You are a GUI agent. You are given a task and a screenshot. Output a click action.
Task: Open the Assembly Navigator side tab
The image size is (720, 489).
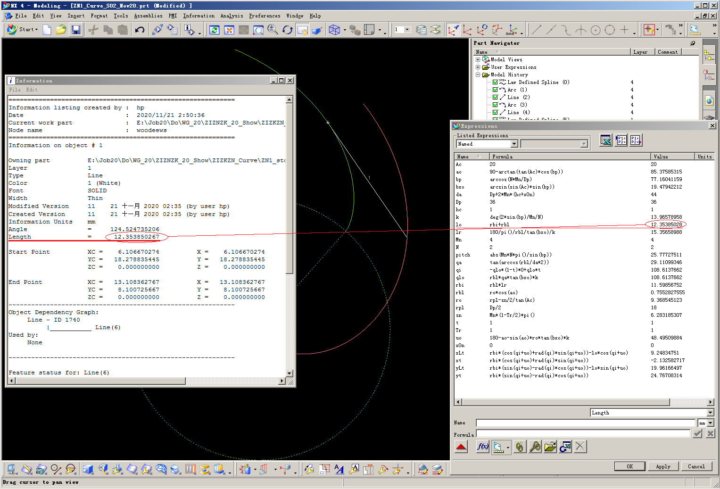(x=709, y=56)
